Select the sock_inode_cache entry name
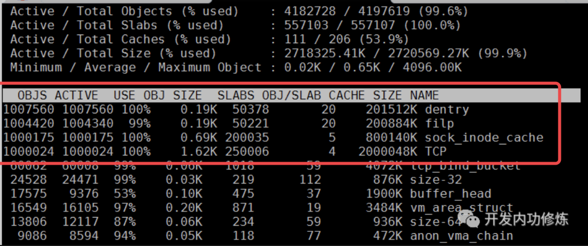588x246 pixels. [484, 138]
